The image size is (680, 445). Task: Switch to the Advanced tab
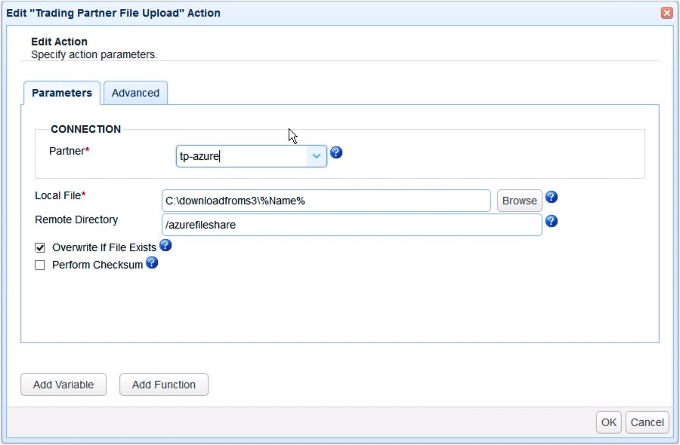pyautogui.click(x=136, y=93)
